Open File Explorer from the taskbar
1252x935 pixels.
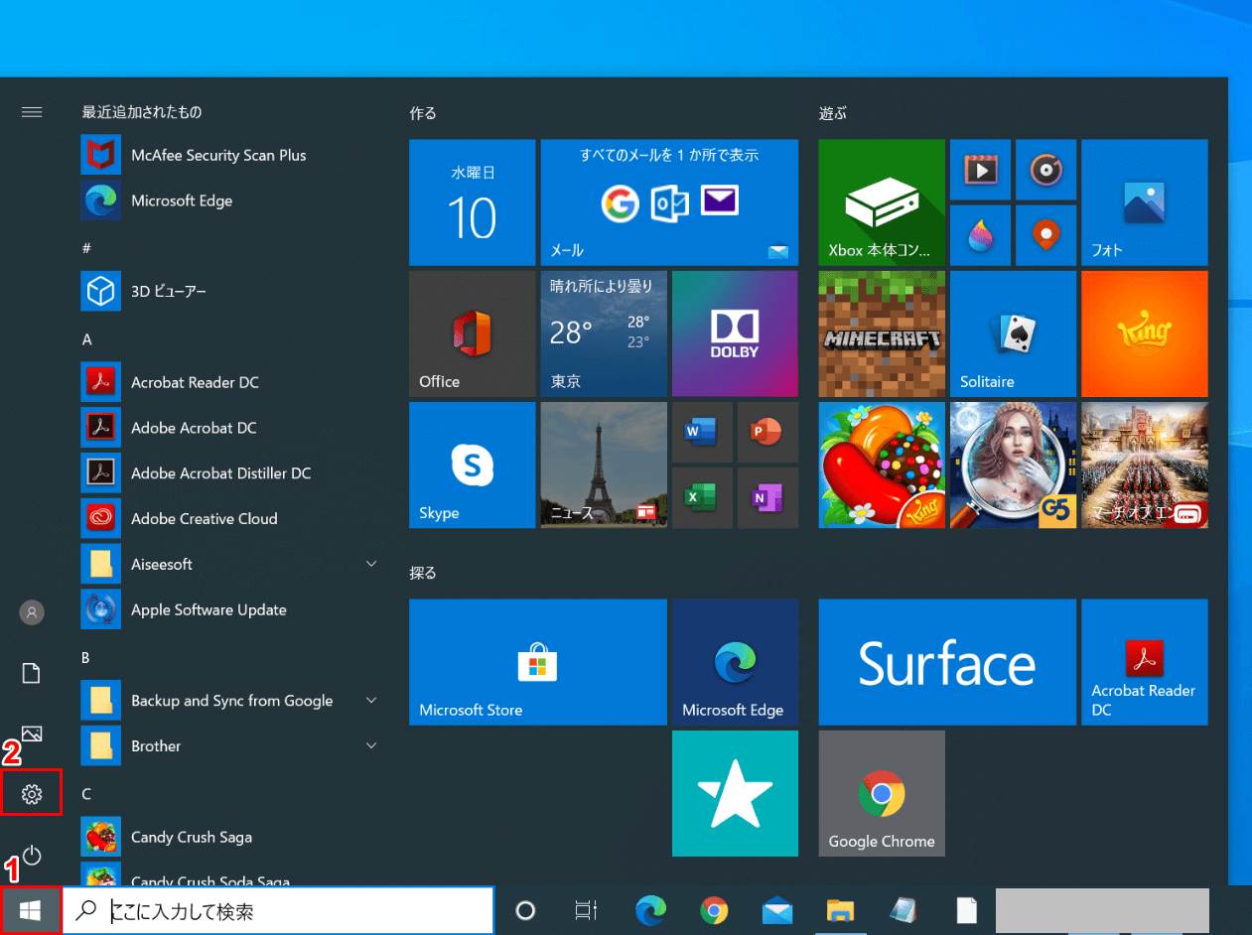coord(841,910)
